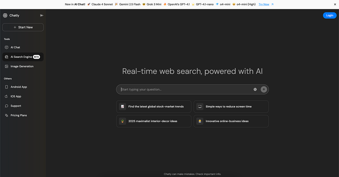Click the Apple icon for IOS App
The height and width of the screenshot is (177, 339).
[7, 96]
